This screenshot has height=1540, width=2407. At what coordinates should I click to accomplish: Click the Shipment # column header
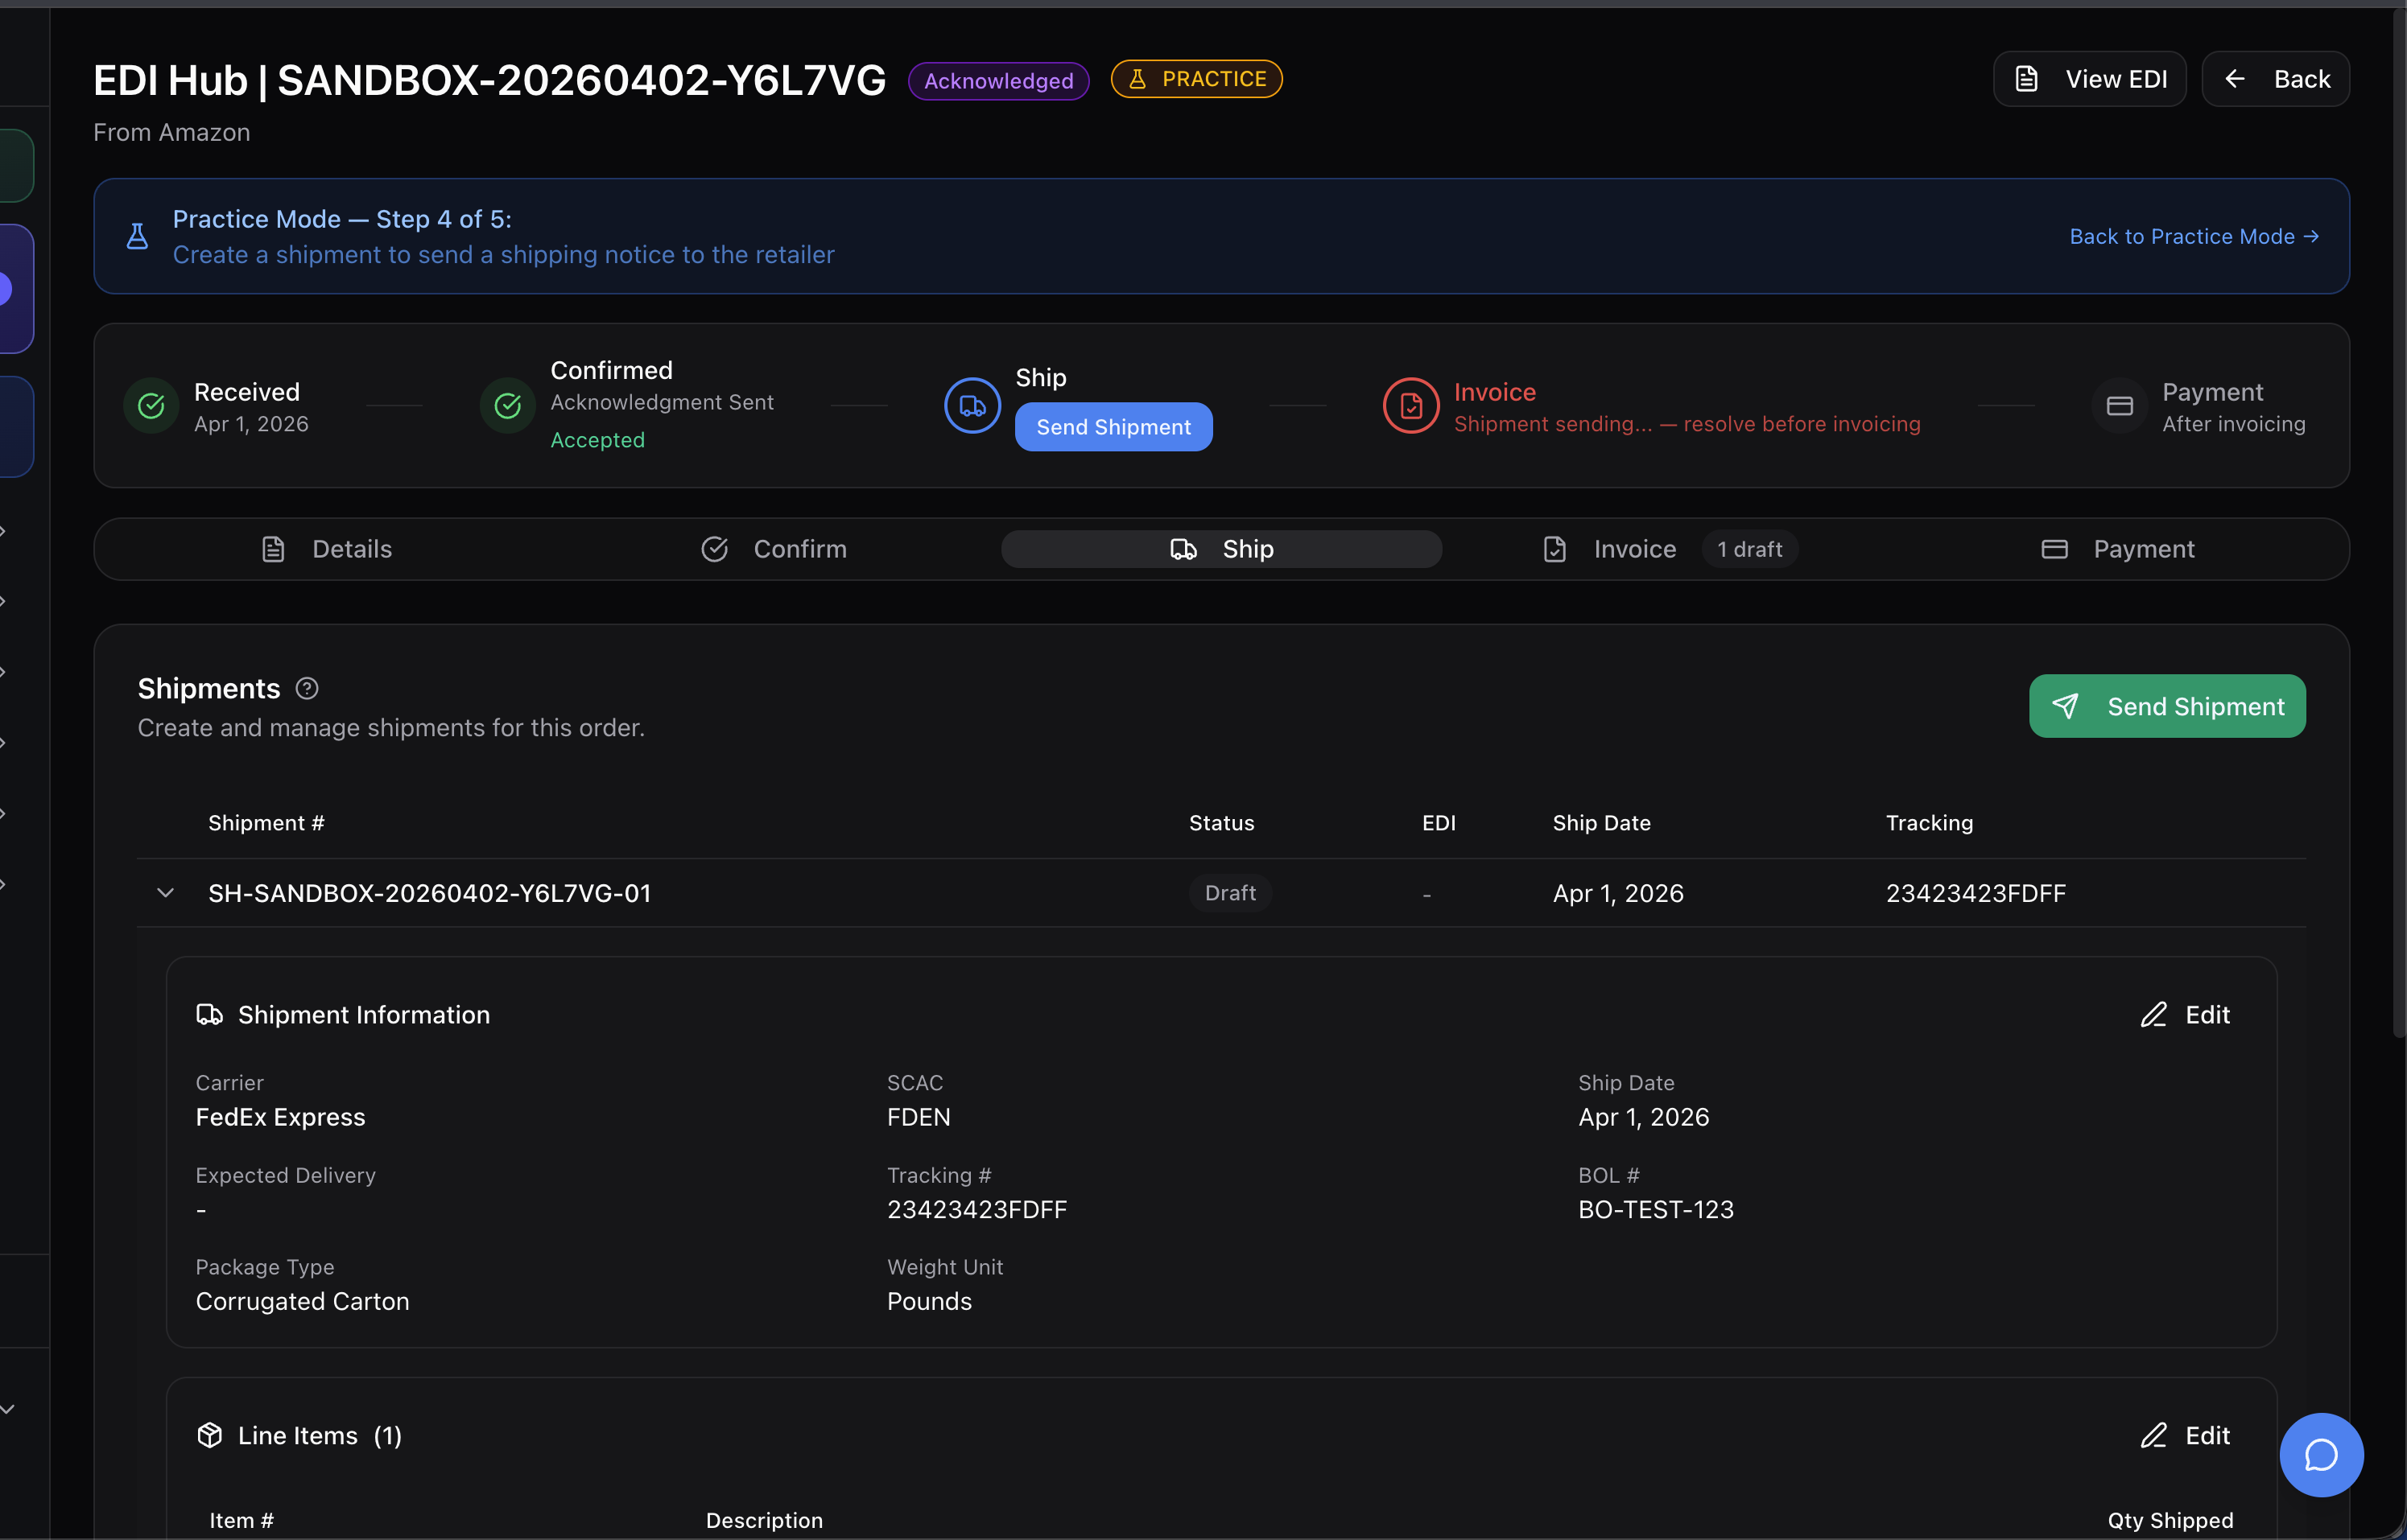pyautogui.click(x=265, y=823)
